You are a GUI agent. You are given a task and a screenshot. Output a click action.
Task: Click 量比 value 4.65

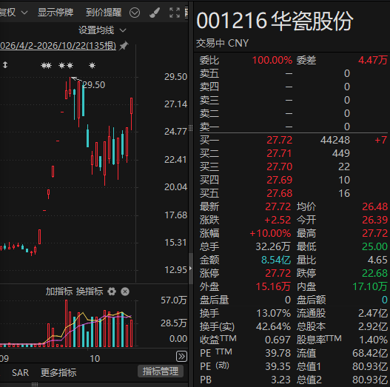point(377,260)
